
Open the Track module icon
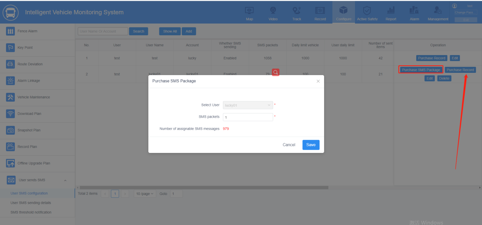coord(297,11)
